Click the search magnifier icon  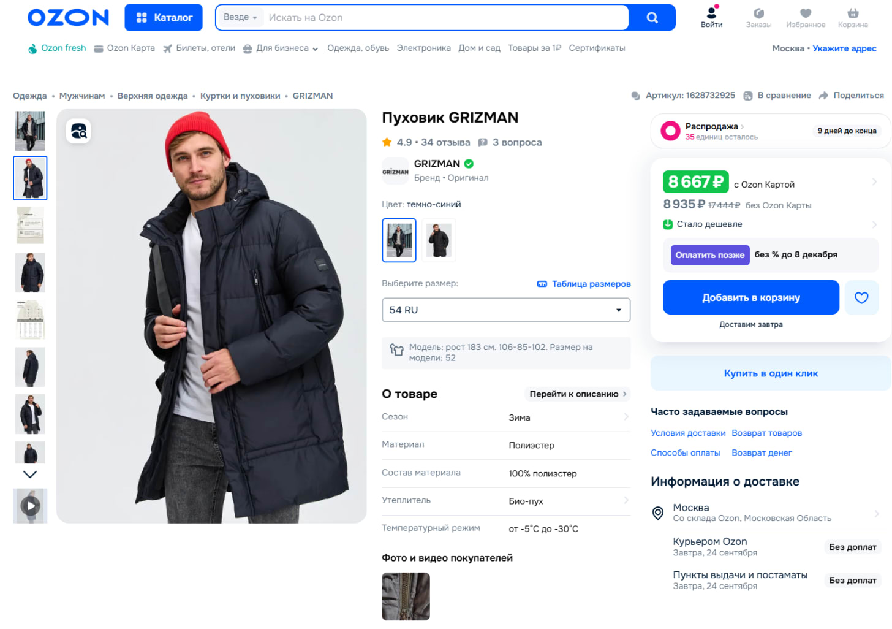(x=651, y=18)
